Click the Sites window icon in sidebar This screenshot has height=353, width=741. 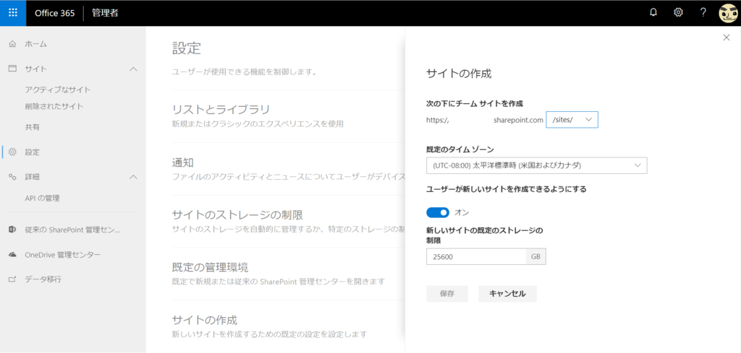(x=13, y=69)
